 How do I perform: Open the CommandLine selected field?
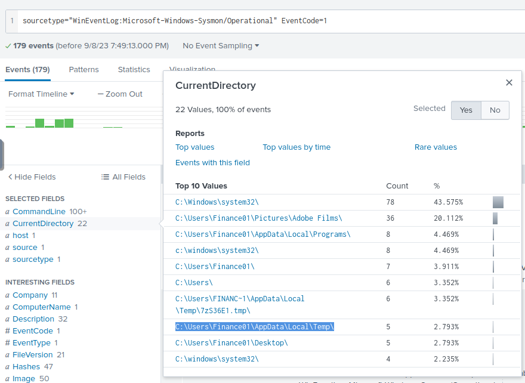pyautogui.click(x=39, y=212)
